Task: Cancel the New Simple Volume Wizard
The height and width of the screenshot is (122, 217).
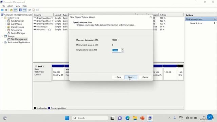Action: click(x=145, y=77)
